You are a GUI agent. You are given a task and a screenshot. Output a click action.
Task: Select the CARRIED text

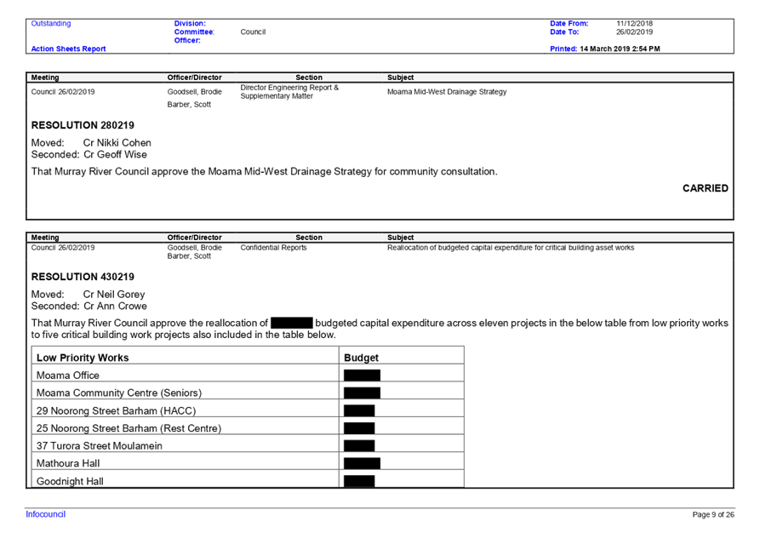click(706, 188)
